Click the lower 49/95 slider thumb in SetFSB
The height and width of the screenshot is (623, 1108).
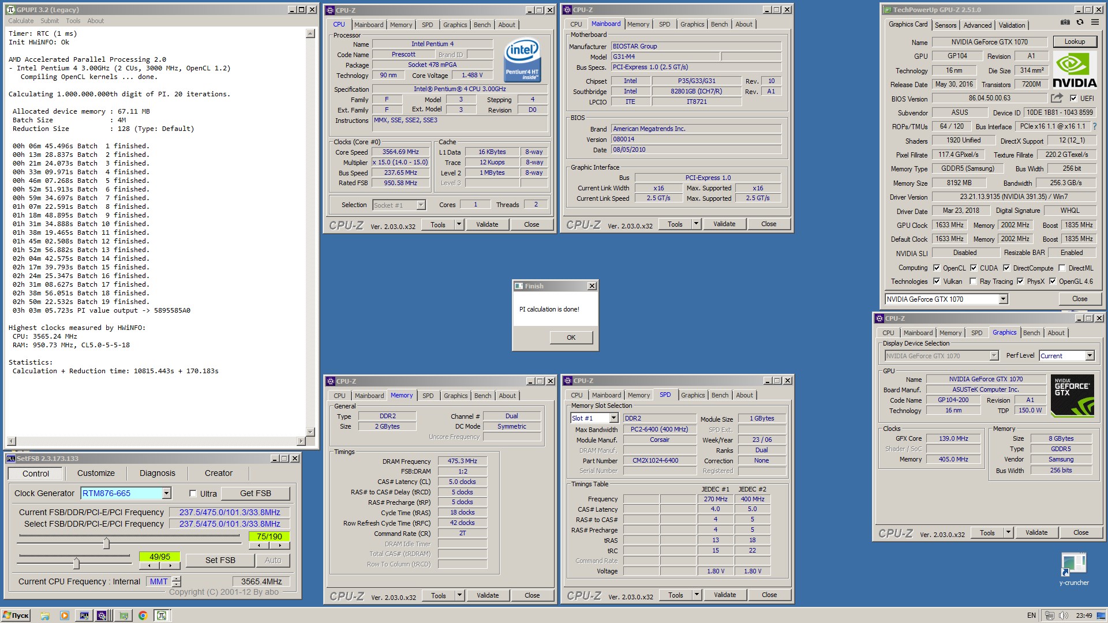76,562
